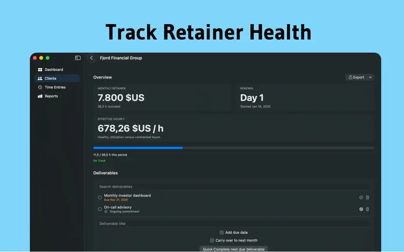Click into the Deliverable title field
The image size is (404, 252).
tap(234, 224)
